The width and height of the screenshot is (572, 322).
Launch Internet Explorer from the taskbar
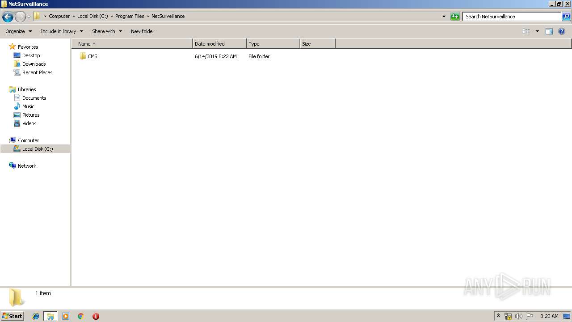coord(36,316)
